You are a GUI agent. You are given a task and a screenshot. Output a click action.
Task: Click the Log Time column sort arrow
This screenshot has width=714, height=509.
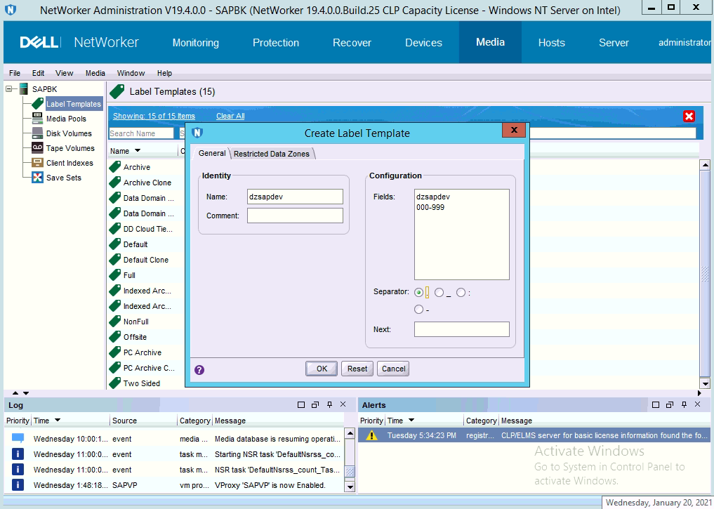tap(58, 421)
